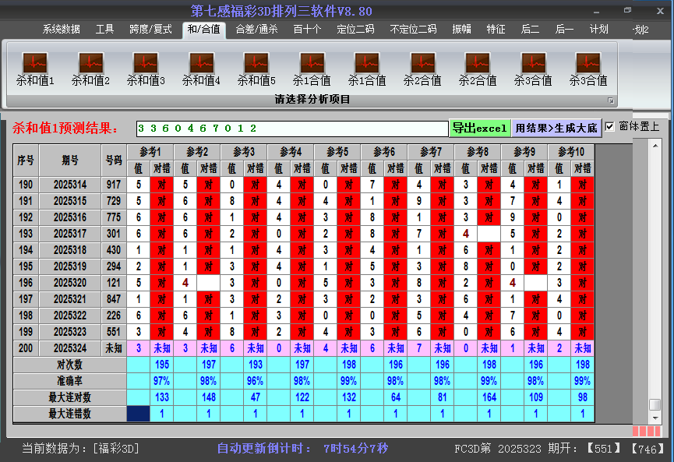Click the results scrollbar up arrow
674x462 pixels.
(x=655, y=147)
